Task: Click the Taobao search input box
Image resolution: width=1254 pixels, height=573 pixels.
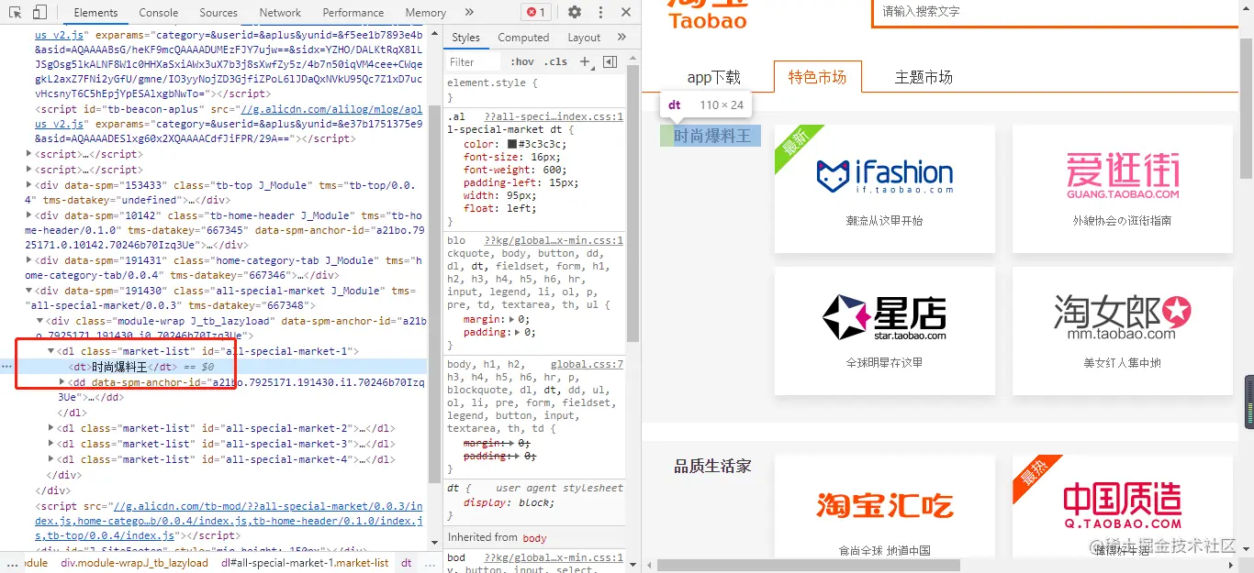Action: pyautogui.click(x=1054, y=12)
